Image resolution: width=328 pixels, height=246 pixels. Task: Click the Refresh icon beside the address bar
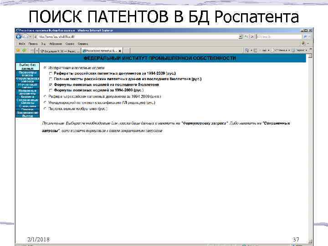pos(246,36)
